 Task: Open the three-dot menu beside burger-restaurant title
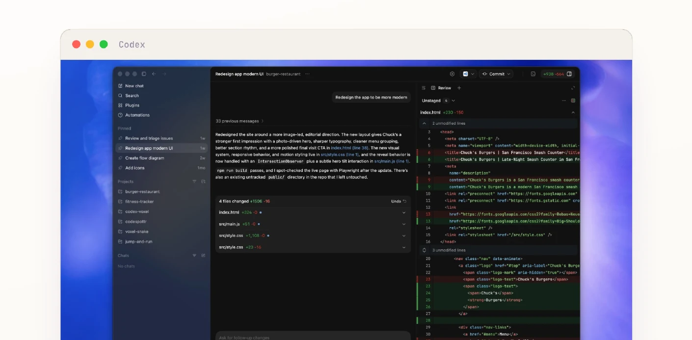coord(307,74)
